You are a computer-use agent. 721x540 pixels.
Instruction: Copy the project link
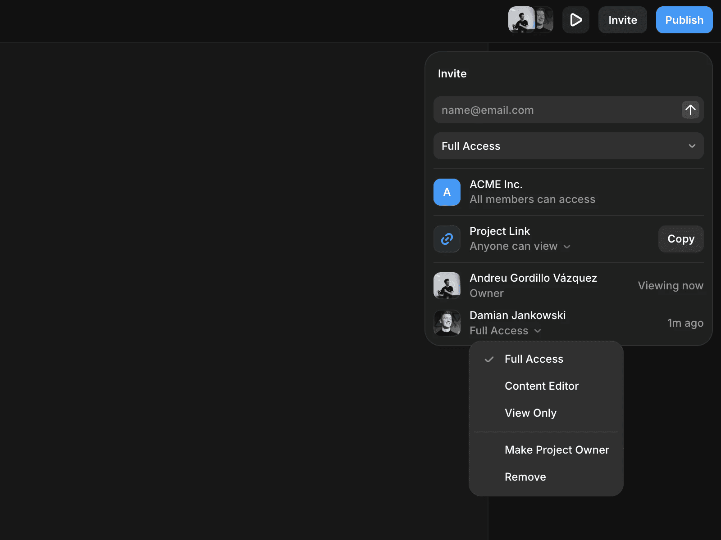pos(681,239)
